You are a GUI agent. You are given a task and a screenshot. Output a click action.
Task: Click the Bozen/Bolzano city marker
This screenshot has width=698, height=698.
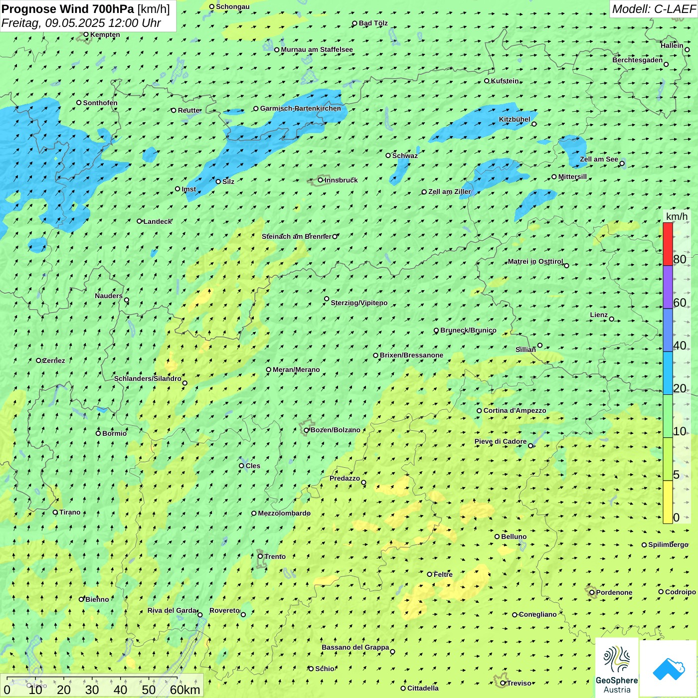307,430
